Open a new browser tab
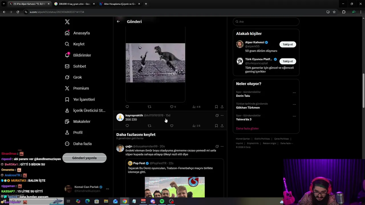Image resolution: width=365 pixels, height=205 pixels. (146, 4)
